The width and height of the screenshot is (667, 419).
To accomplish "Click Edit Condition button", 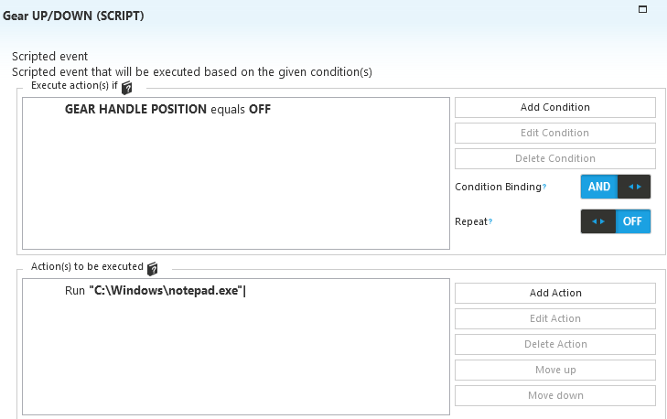I will click(x=555, y=134).
